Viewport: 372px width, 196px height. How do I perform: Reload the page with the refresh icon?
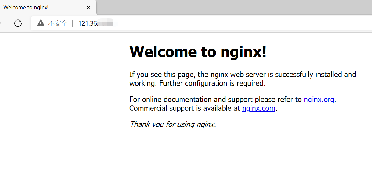pyautogui.click(x=18, y=23)
